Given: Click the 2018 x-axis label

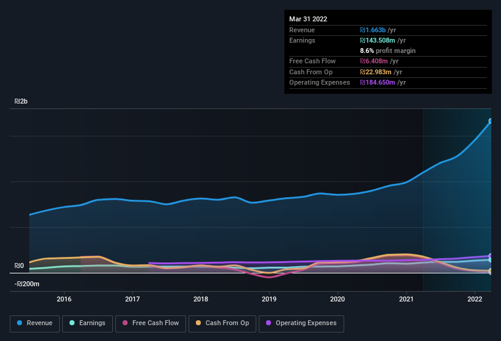Looking at the screenshot, I should point(201,299).
